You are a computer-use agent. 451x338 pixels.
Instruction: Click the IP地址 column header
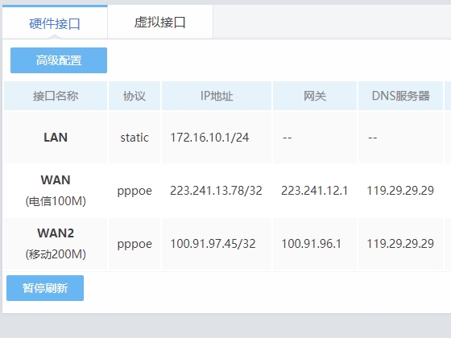pyautogui.click(x=217, y=96)
